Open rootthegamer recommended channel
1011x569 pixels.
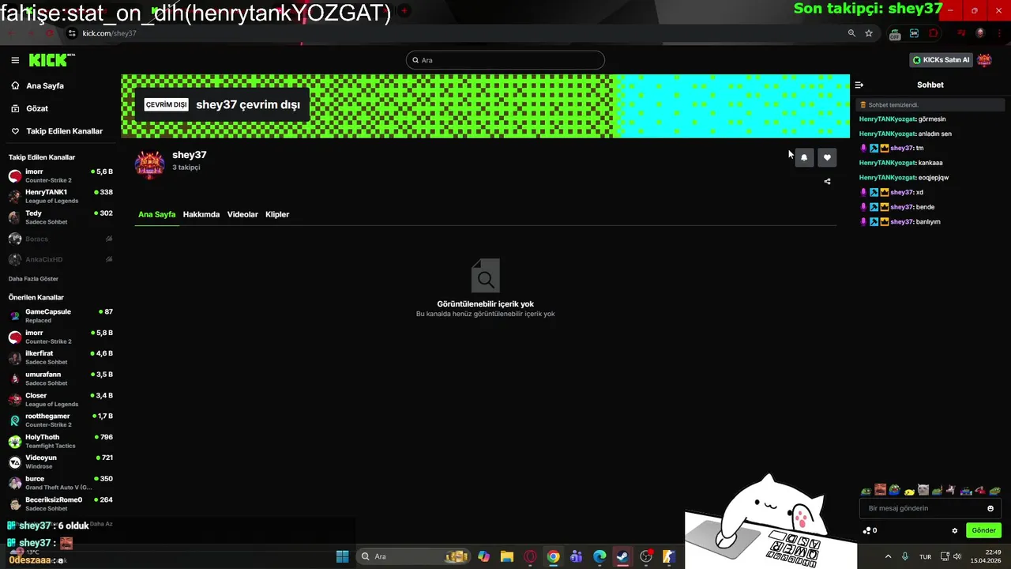pos(61,420)
